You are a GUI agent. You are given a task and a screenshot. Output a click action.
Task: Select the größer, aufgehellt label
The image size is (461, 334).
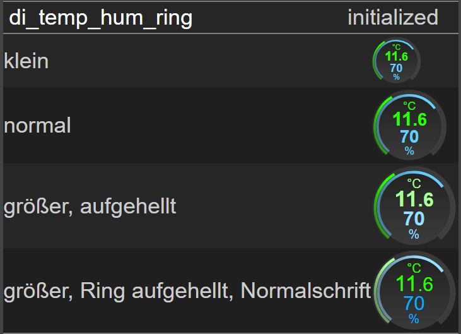[90, 207]
